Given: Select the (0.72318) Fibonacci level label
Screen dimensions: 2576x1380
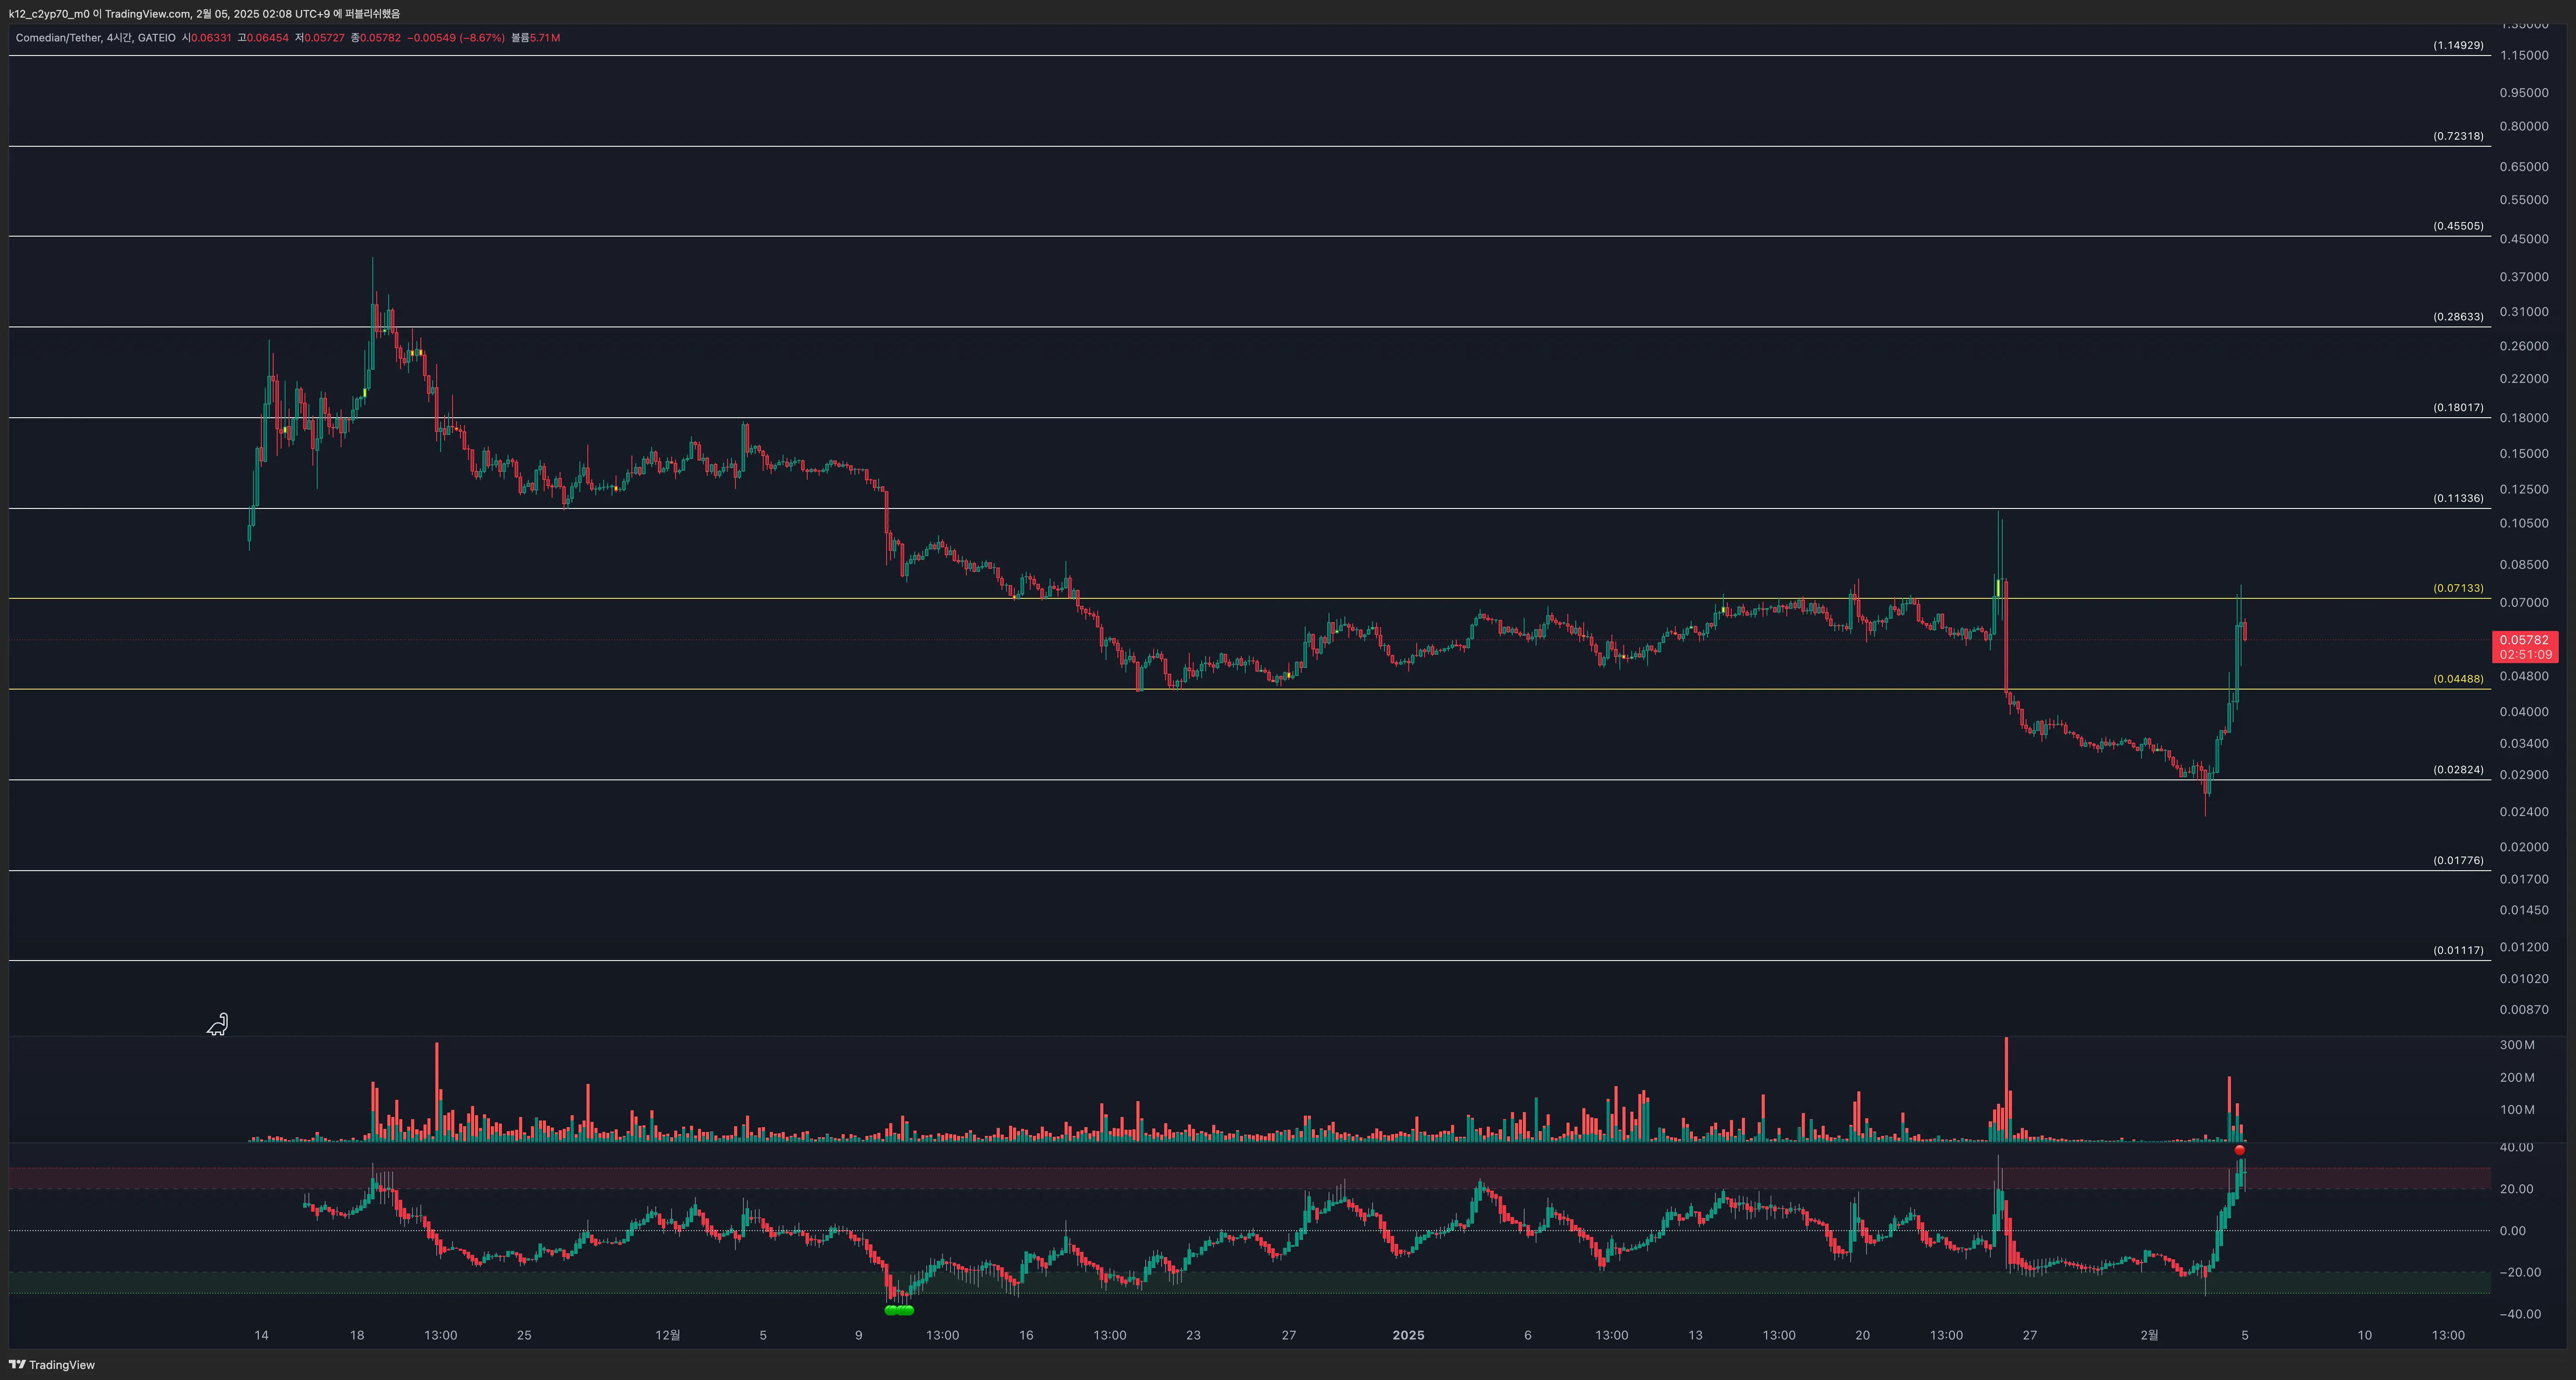Looking at the screenshot, I should coord(2458,136).
